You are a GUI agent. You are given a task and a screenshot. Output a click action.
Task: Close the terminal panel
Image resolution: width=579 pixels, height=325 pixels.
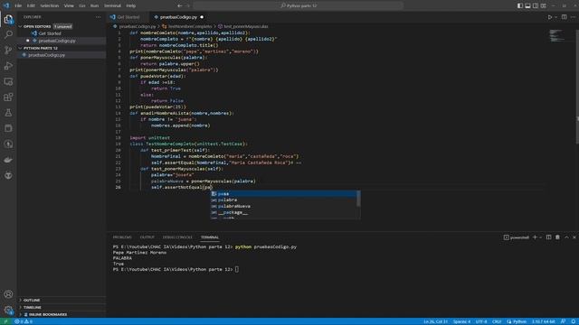pos(574,237)
